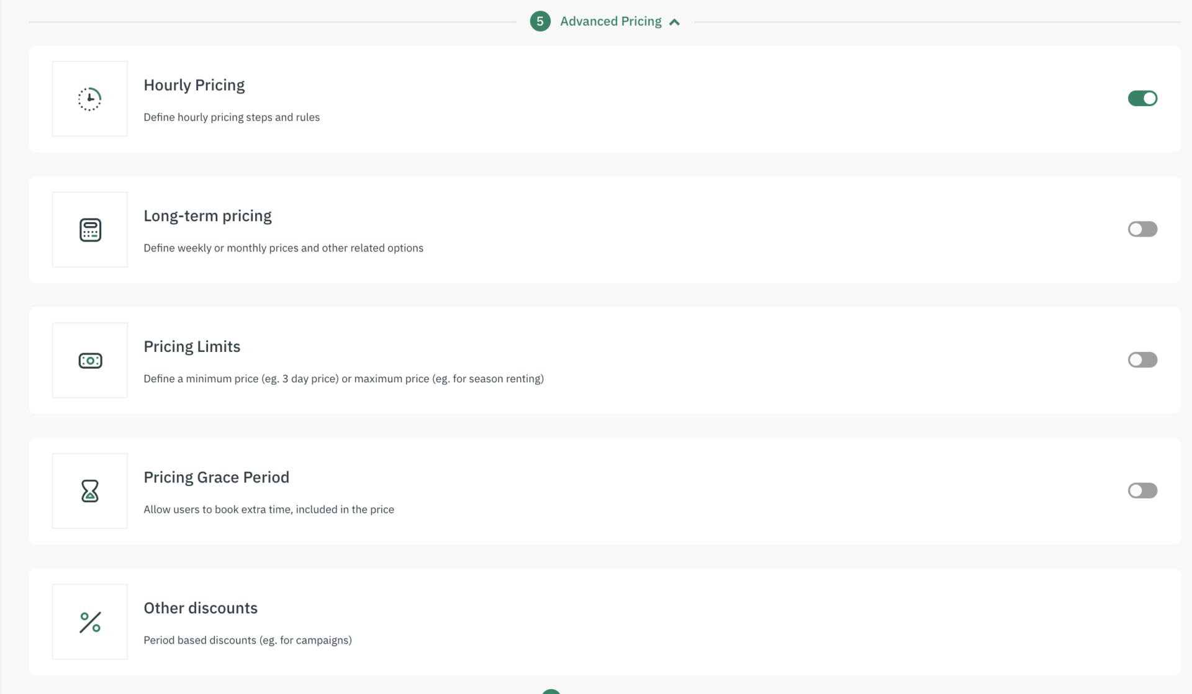Click the Pricing Limits heading

pos(191,346)
